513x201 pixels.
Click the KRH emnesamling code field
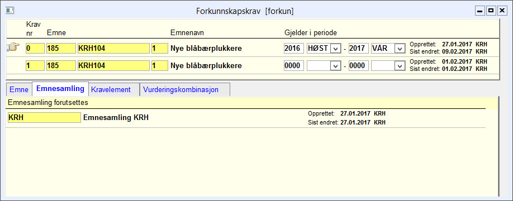[x=44, y=118]
